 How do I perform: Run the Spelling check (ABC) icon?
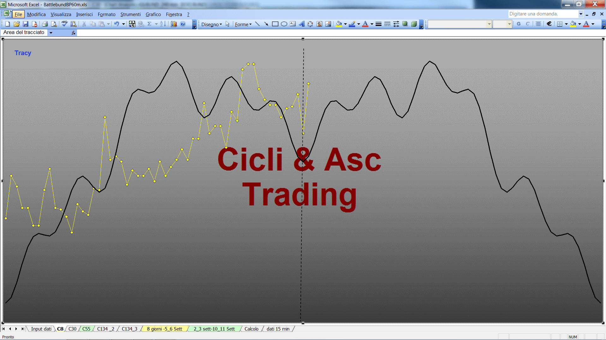pyautogui.click(x=64, y=24)
